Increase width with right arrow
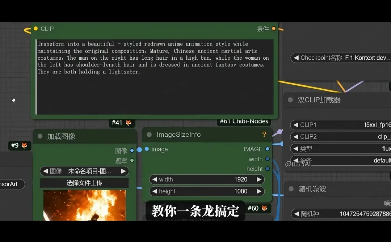This screenshot has width=391, height=242. [259, 179]
